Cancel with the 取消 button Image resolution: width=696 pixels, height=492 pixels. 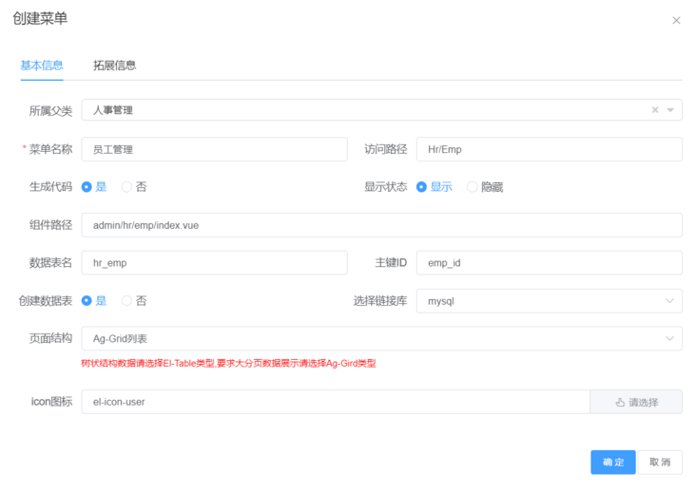point(660,463)
